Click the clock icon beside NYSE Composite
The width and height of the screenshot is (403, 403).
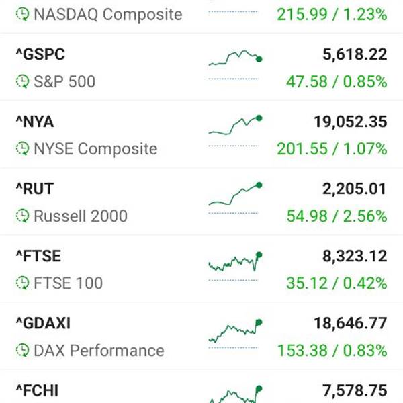[x=23, y=148]
